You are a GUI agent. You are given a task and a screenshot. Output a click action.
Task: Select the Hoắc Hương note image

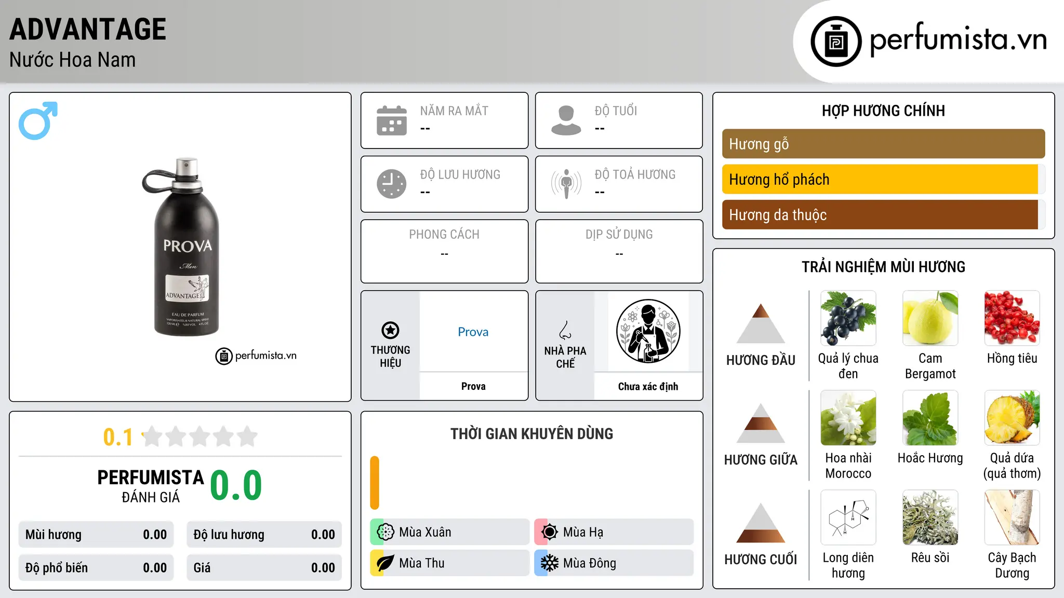[x=930, y=418]
